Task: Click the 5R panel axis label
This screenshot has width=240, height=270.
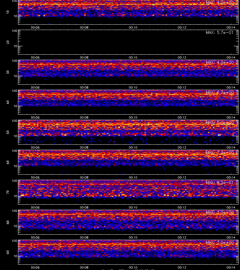Action: coord(8,132)
